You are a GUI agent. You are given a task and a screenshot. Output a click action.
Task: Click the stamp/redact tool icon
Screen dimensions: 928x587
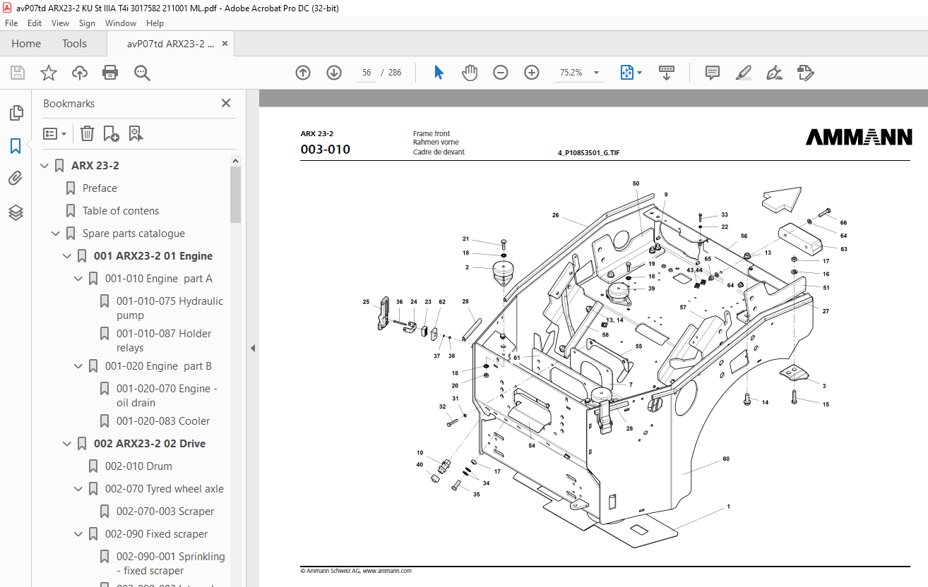pyautogui.click(x=805, y=73)
